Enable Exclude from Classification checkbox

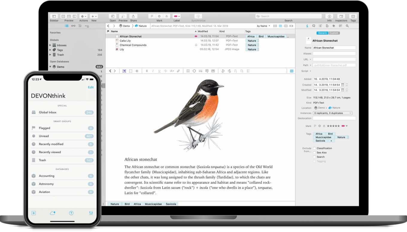[314, 148]
